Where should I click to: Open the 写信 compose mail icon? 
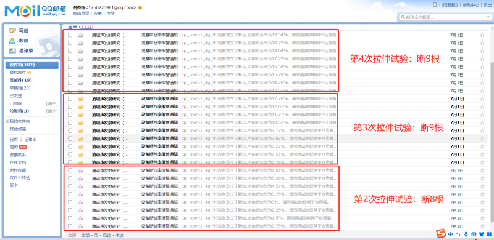click(12, 31)
